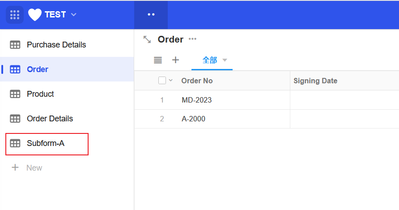Select the Subform-A worksheet
Viewport: 399px width, 210px height.
pos(46,143)
